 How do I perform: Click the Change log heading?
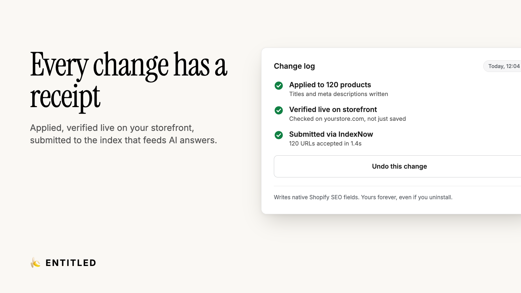tap(294, 66)
